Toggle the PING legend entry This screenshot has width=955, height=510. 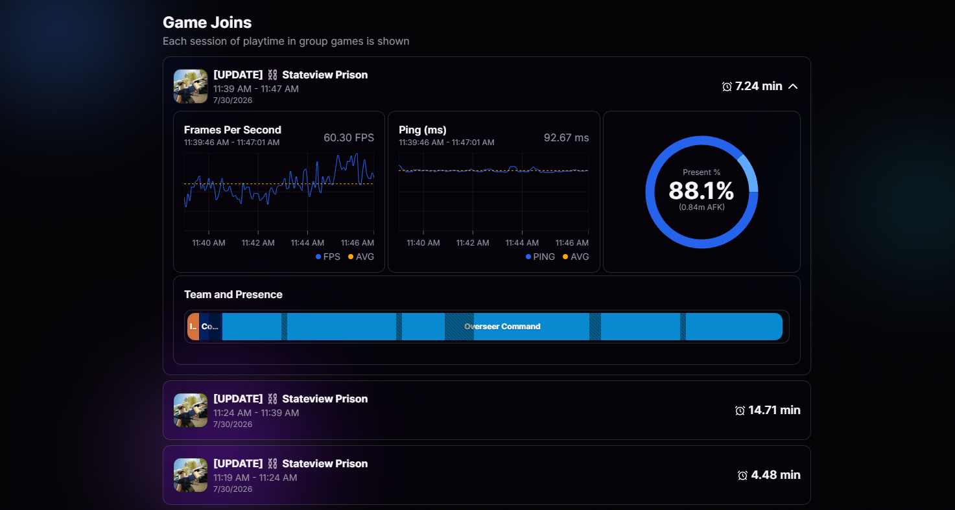541,257
